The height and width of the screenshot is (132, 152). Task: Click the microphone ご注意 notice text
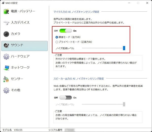96,63
